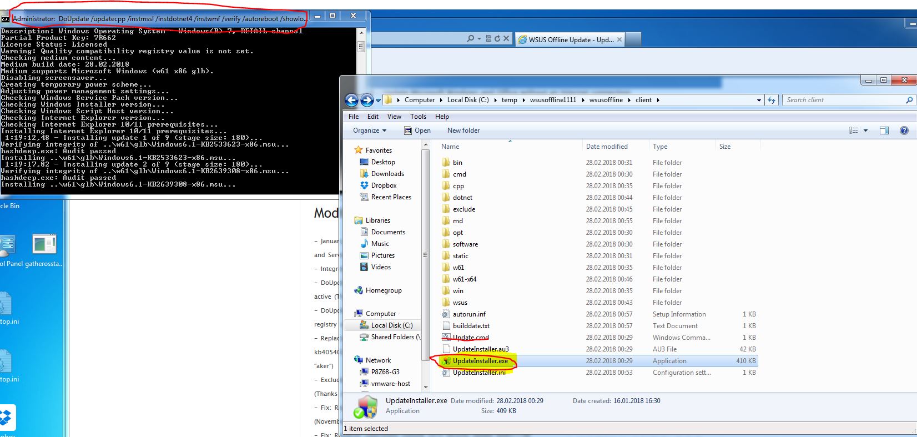Viewport: 917px width, 437px height.
Task: Open the View menu in Explorer
Action: tap(394, 117)
